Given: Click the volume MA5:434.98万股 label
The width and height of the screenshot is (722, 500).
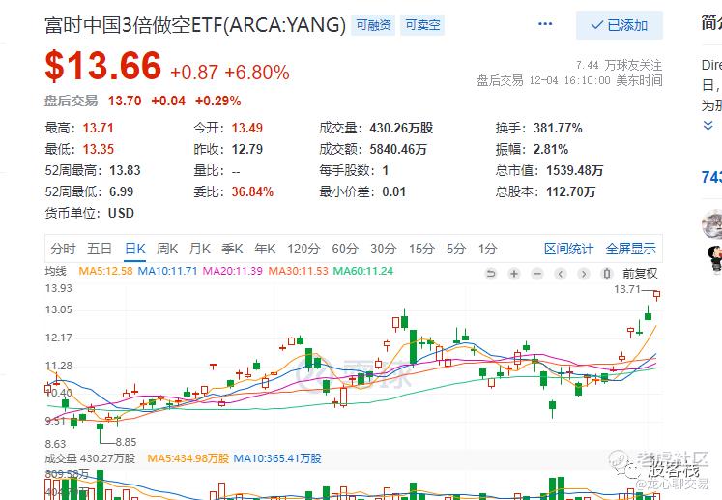Looking at the screenshot, I should tap(188, 458).
